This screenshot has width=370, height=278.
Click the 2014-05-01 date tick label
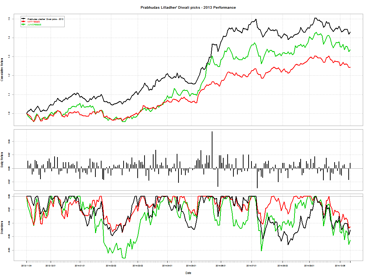(191, 266)
